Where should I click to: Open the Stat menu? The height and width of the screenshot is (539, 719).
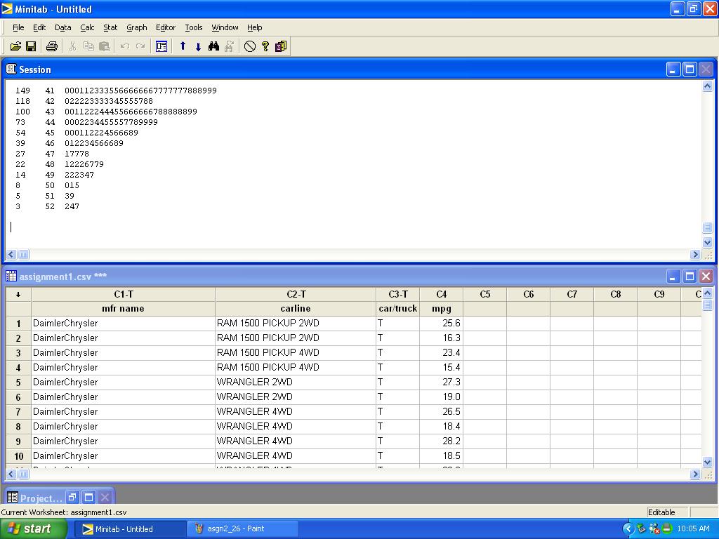point(110,27)
